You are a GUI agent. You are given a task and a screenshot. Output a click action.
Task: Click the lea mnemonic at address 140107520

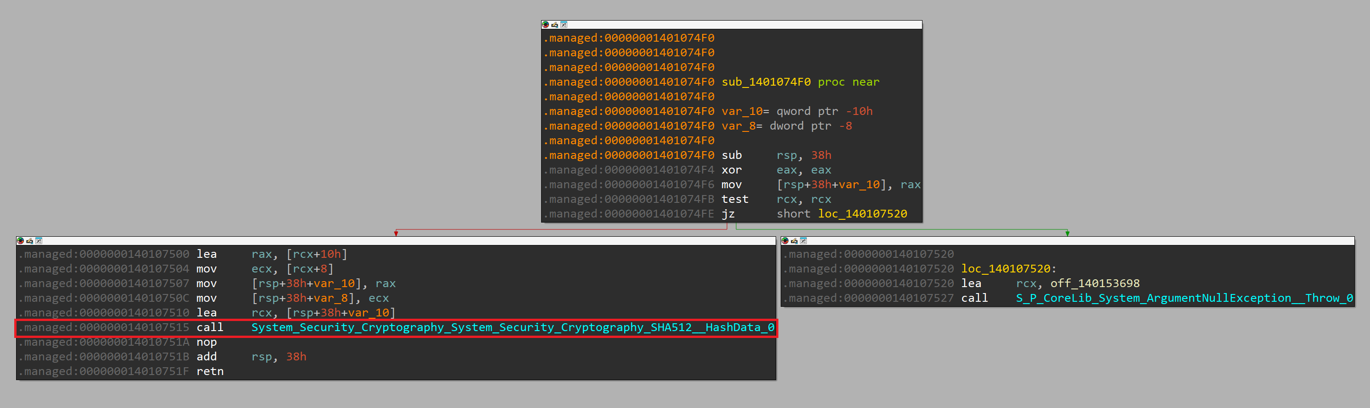pyautogui.click(x=972, y=284)
